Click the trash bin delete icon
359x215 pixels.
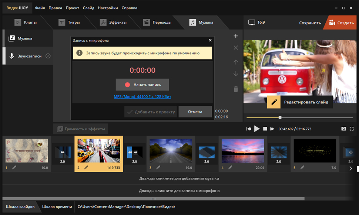(x=236, y=89)
